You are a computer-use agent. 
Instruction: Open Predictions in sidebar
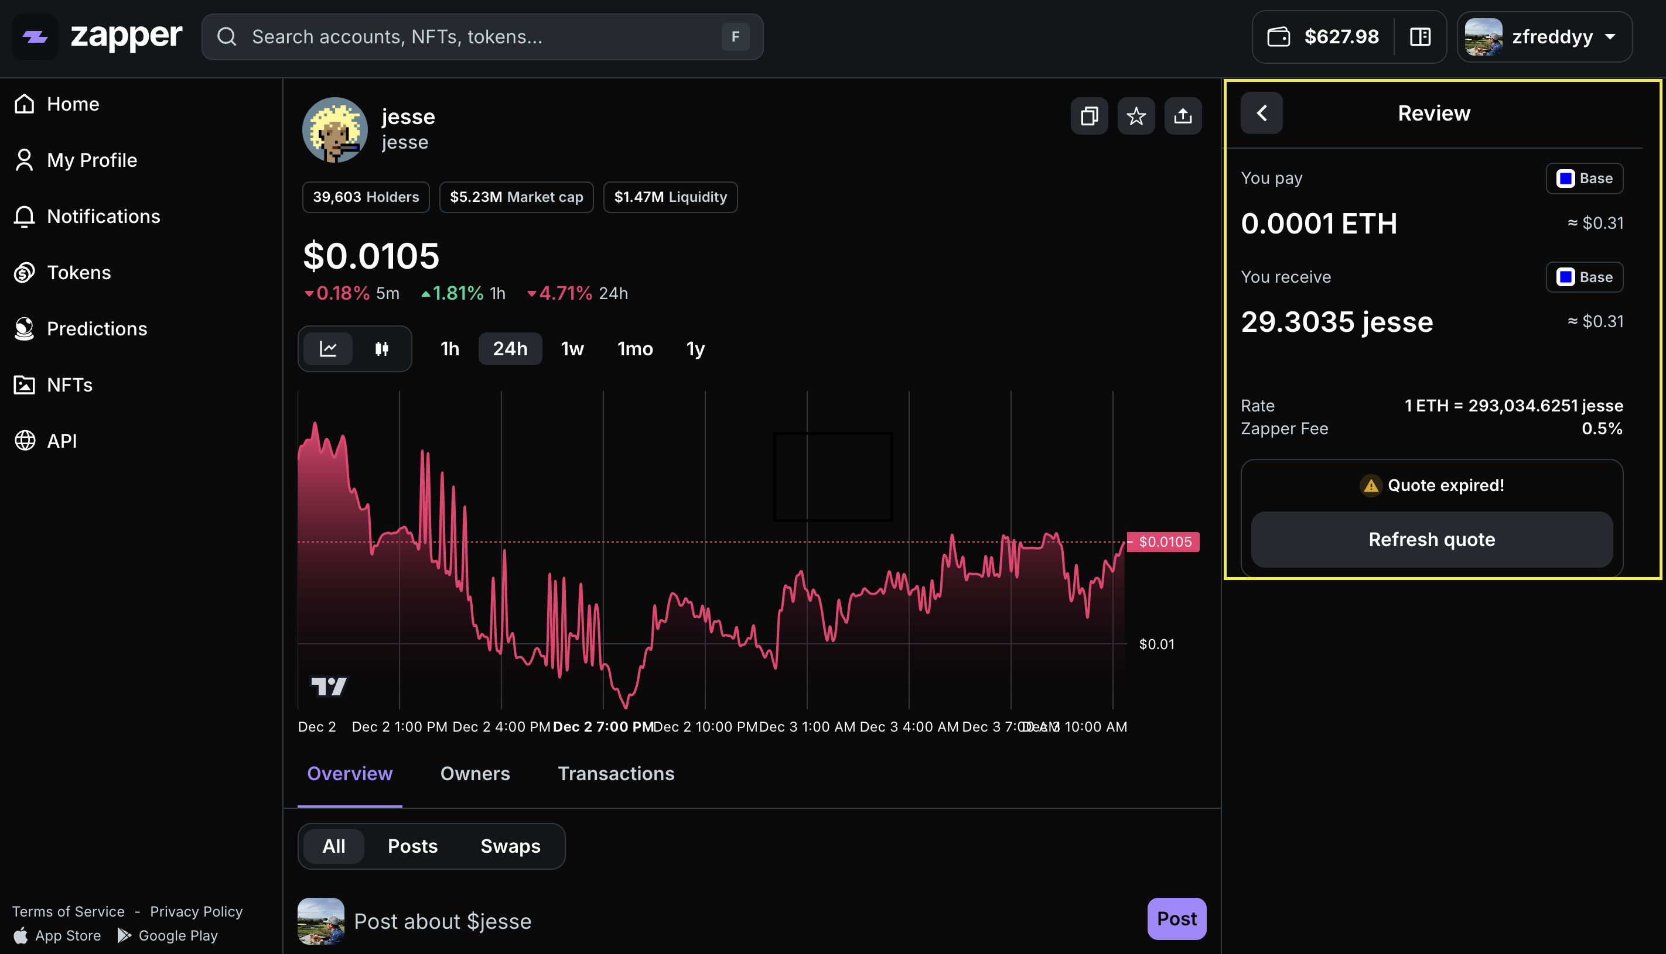[97, 329]
